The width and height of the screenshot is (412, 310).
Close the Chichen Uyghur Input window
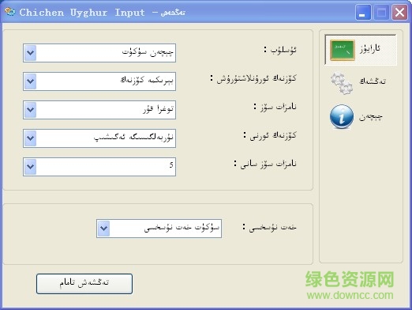click(x=399, y=13)
